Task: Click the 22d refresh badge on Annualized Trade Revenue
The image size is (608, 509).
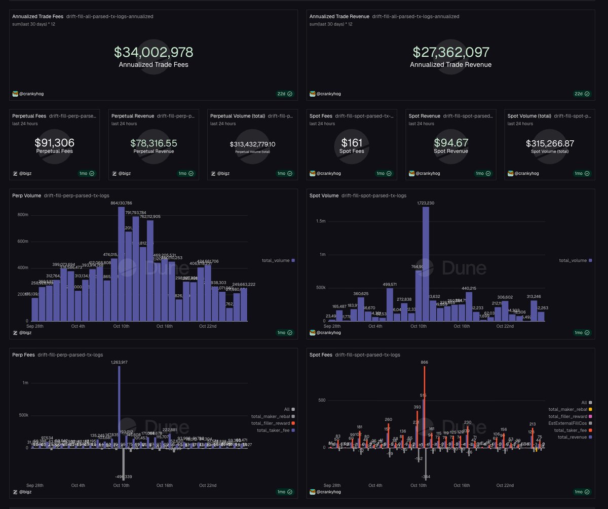Action: [582, 94]
